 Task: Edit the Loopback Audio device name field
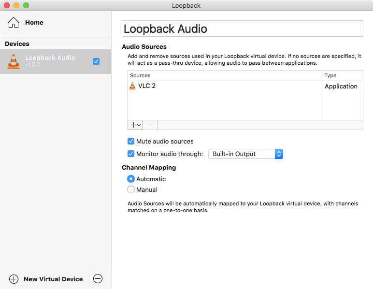tap(243, 29)
